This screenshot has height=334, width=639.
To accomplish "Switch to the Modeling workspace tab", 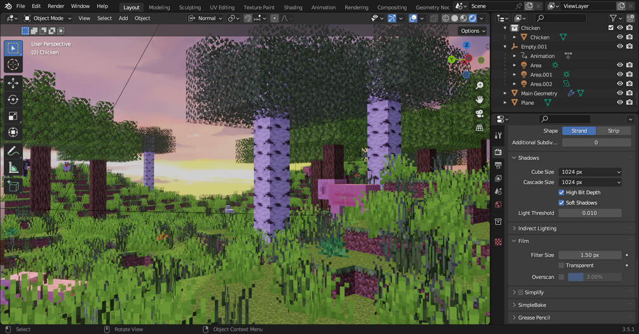I will [160, 7].
